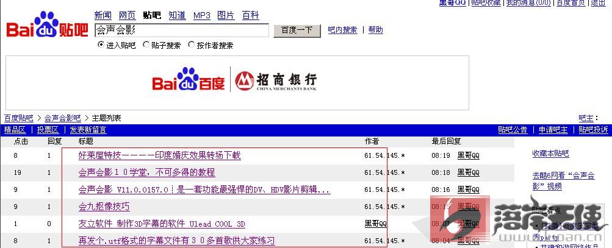Click last replier 黑哥QQ at 08:18
The image size is (612, 248).
[x=469, y=172]
